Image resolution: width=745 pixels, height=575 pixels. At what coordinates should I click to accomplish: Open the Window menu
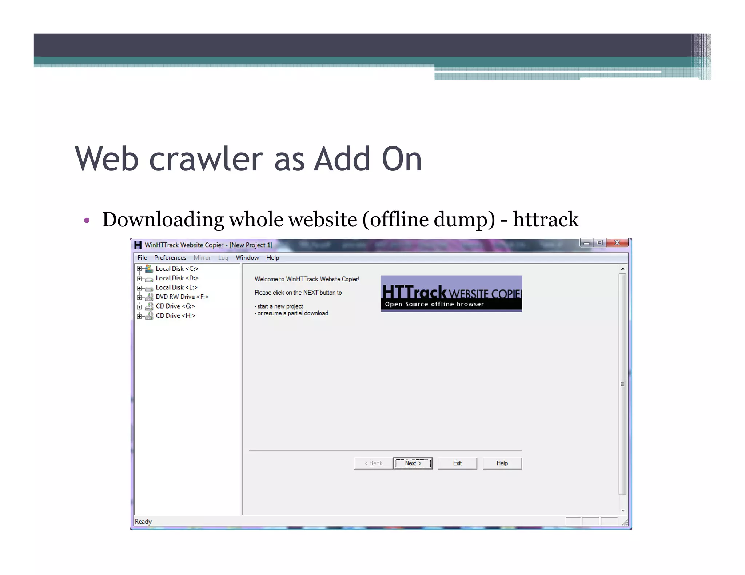pos(247,258)
